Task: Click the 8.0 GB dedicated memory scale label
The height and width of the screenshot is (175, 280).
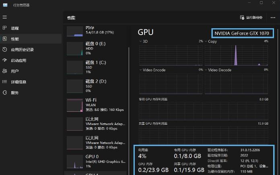Action: click(264, 99)
